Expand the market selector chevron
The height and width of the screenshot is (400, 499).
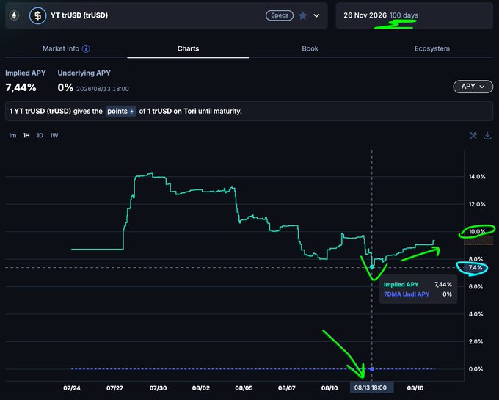[x=316, y=15]
